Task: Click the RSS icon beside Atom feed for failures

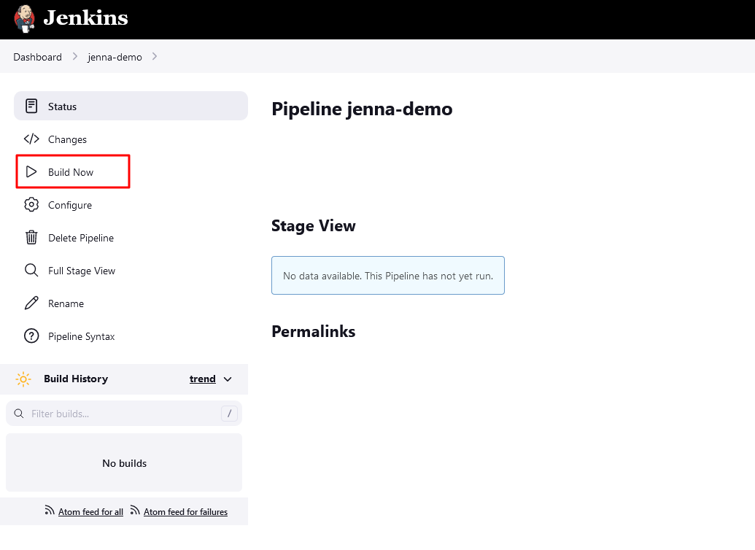Action: (135, 510)
